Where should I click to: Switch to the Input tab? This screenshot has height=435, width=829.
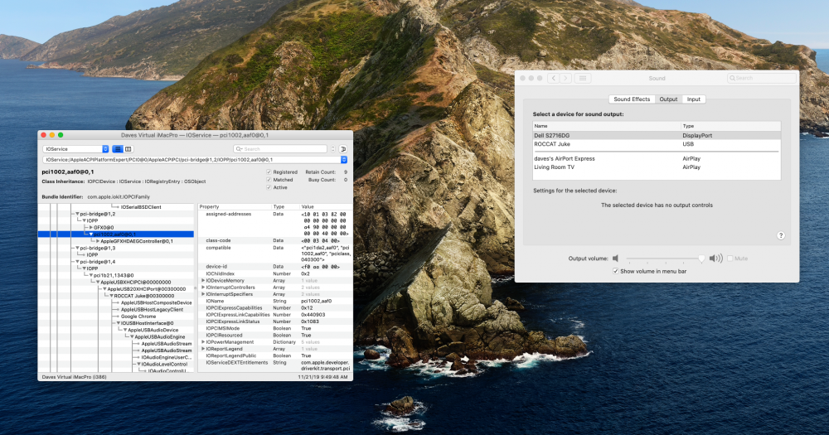[694, 99]
